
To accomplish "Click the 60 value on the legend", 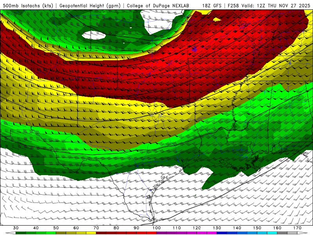I will [76, 228].
